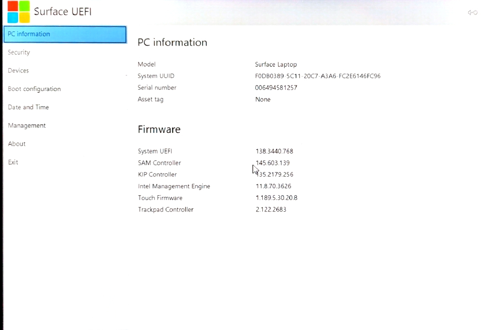Image resolution: width=499 pixels, height=330 pixels.
Task: Click the Serial number value
Action: 276,88
